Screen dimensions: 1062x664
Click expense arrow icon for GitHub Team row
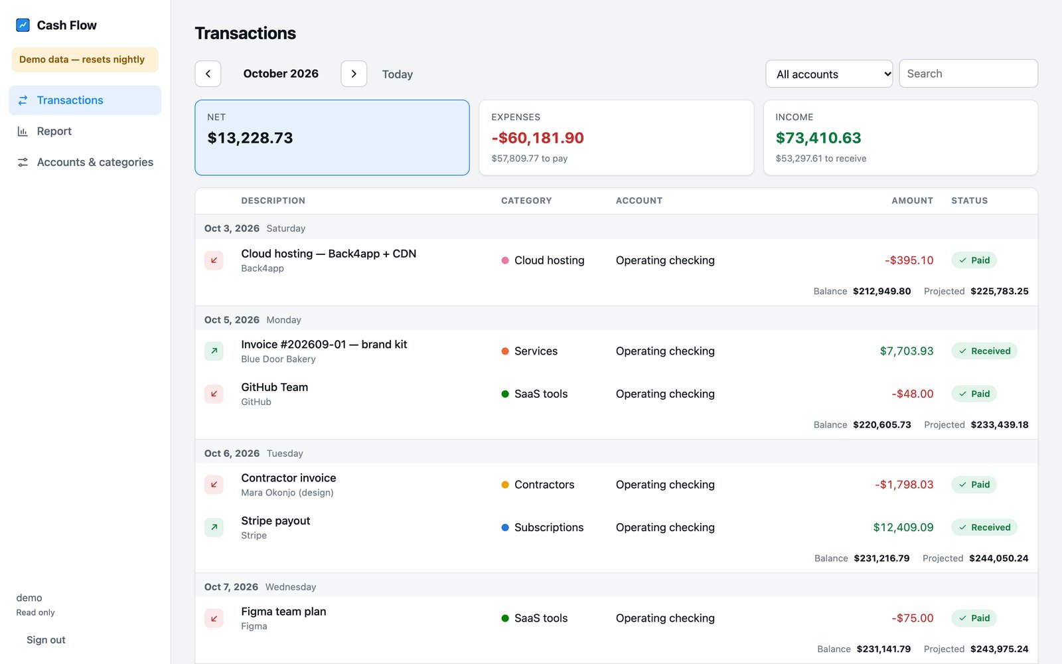(x=214, y=394)
